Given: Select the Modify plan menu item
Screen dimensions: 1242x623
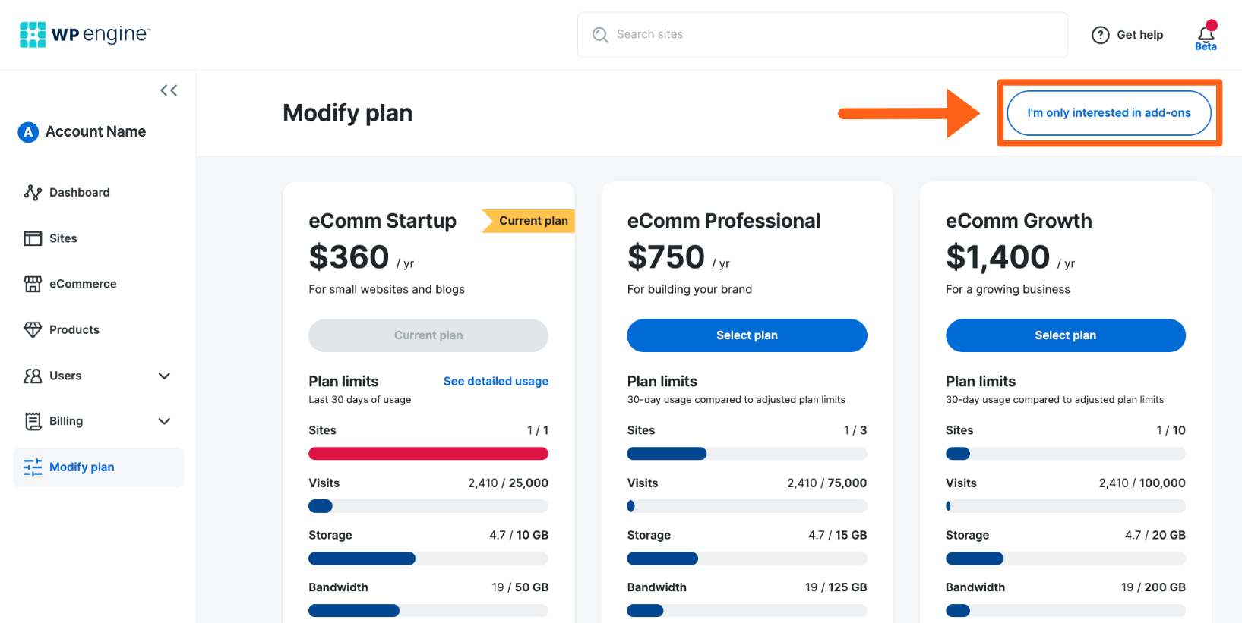Looking at the screenshot, I should [x=81, y=467].
